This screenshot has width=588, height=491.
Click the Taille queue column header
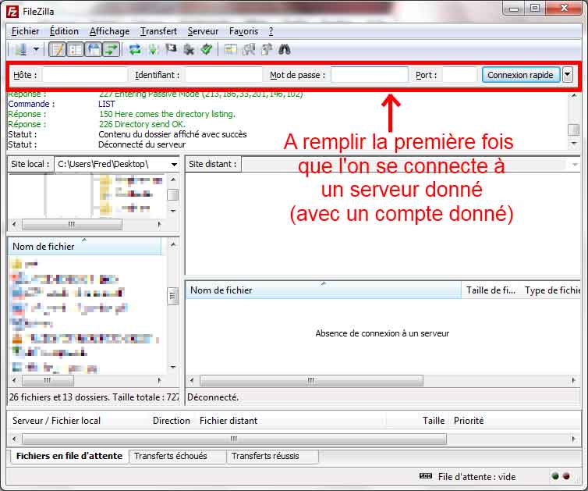click(434, 421)
